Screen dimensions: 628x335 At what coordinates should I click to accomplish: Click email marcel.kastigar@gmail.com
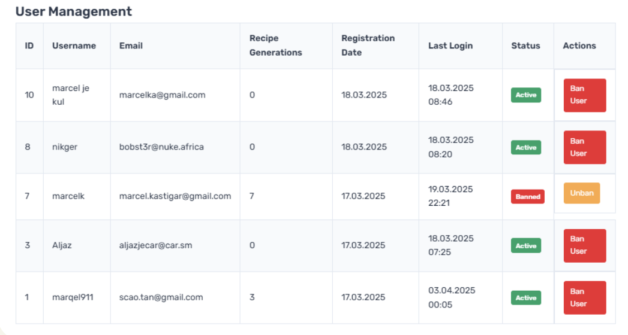[175, 196]
